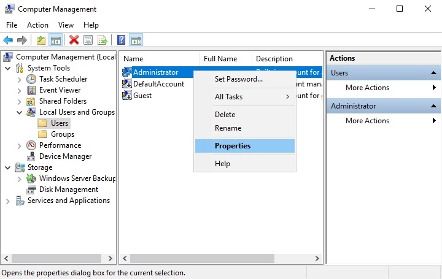This screenshot has height=279, width=442.
Task: Expand the Windows Server Backup node
Action: (x=19, y=179)
